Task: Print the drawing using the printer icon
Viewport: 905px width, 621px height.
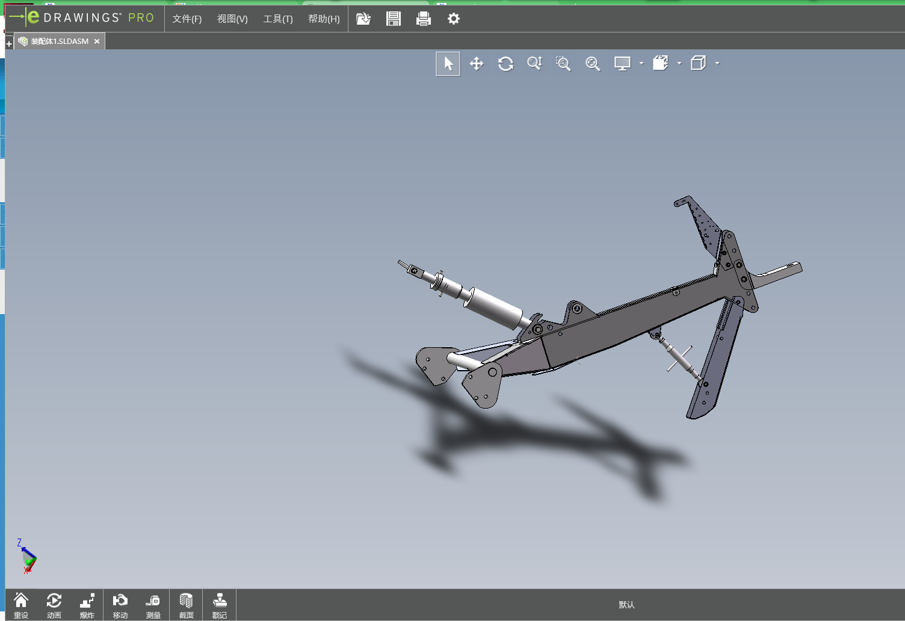Action: pos(424,19)
